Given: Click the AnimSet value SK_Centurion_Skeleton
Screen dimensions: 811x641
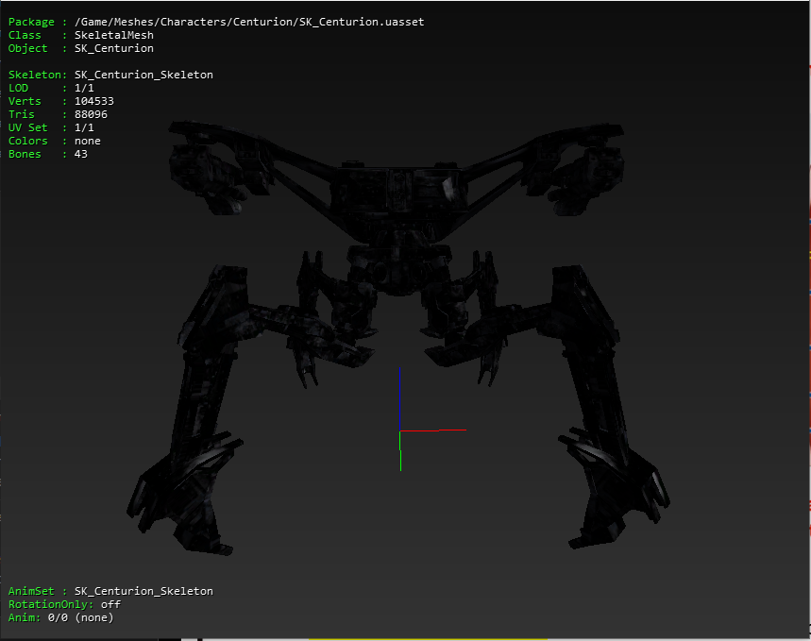Looking at the screenshot, I should pyautogui.click(x=144, y=591).
